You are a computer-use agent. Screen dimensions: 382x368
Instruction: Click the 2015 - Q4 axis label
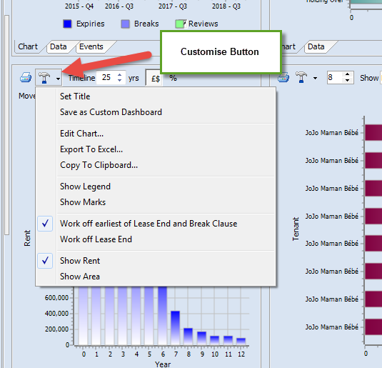click(79, 6)
